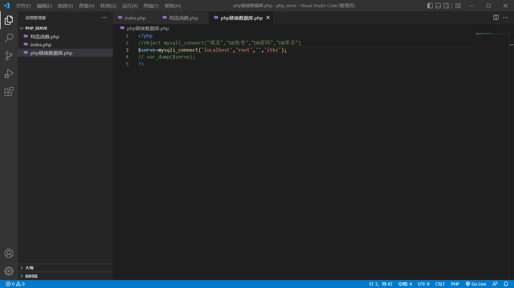This screenshot has width=514, height=288.
Task: Open the 运行(R) menu
Action: [x=130, y=6]
